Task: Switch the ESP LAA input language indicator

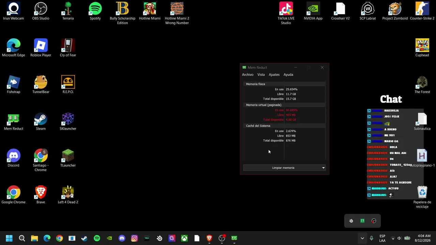Action: pyautogui.click(x=383, y=238)
